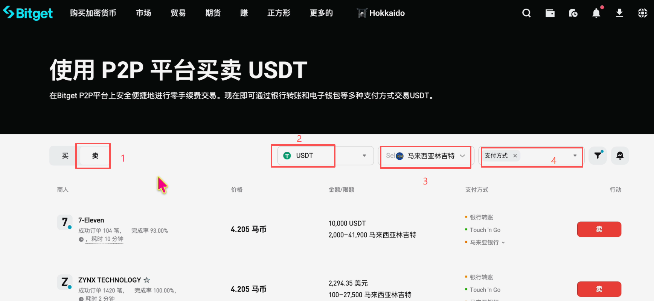
Task: Open the 购买加密货币 menu
Action: [x=93, y=13]
